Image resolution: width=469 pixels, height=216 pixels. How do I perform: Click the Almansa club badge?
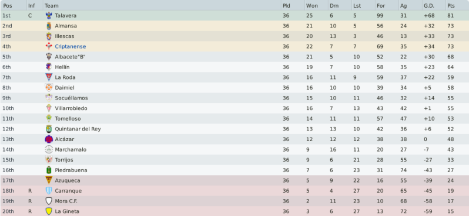49,26
